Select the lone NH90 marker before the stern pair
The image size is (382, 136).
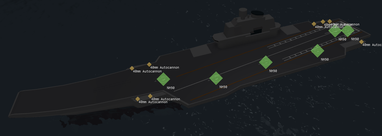[317, 51]
